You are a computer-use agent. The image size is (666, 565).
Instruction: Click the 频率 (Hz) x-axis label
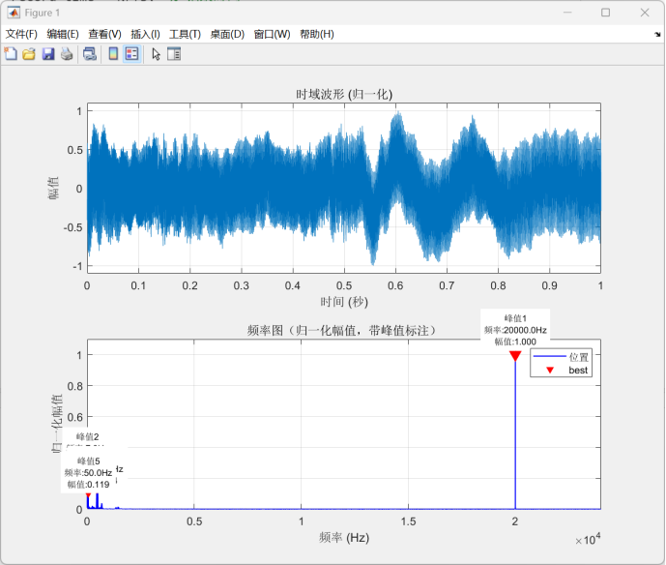(344, 538)
